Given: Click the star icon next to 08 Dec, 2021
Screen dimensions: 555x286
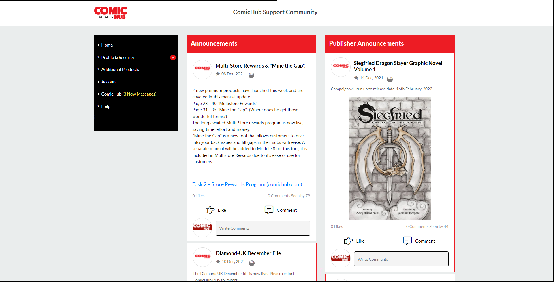Looking at the screenshot, I should pos(218,74).
